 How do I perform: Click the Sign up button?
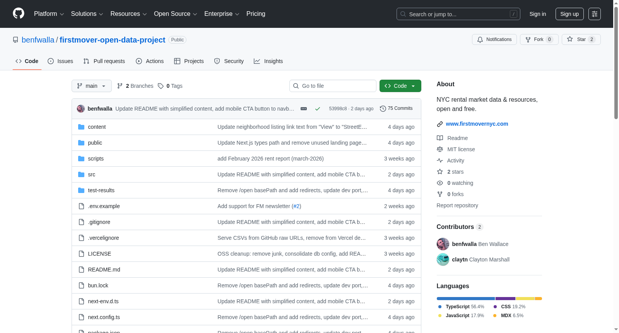tap(569, 14)
